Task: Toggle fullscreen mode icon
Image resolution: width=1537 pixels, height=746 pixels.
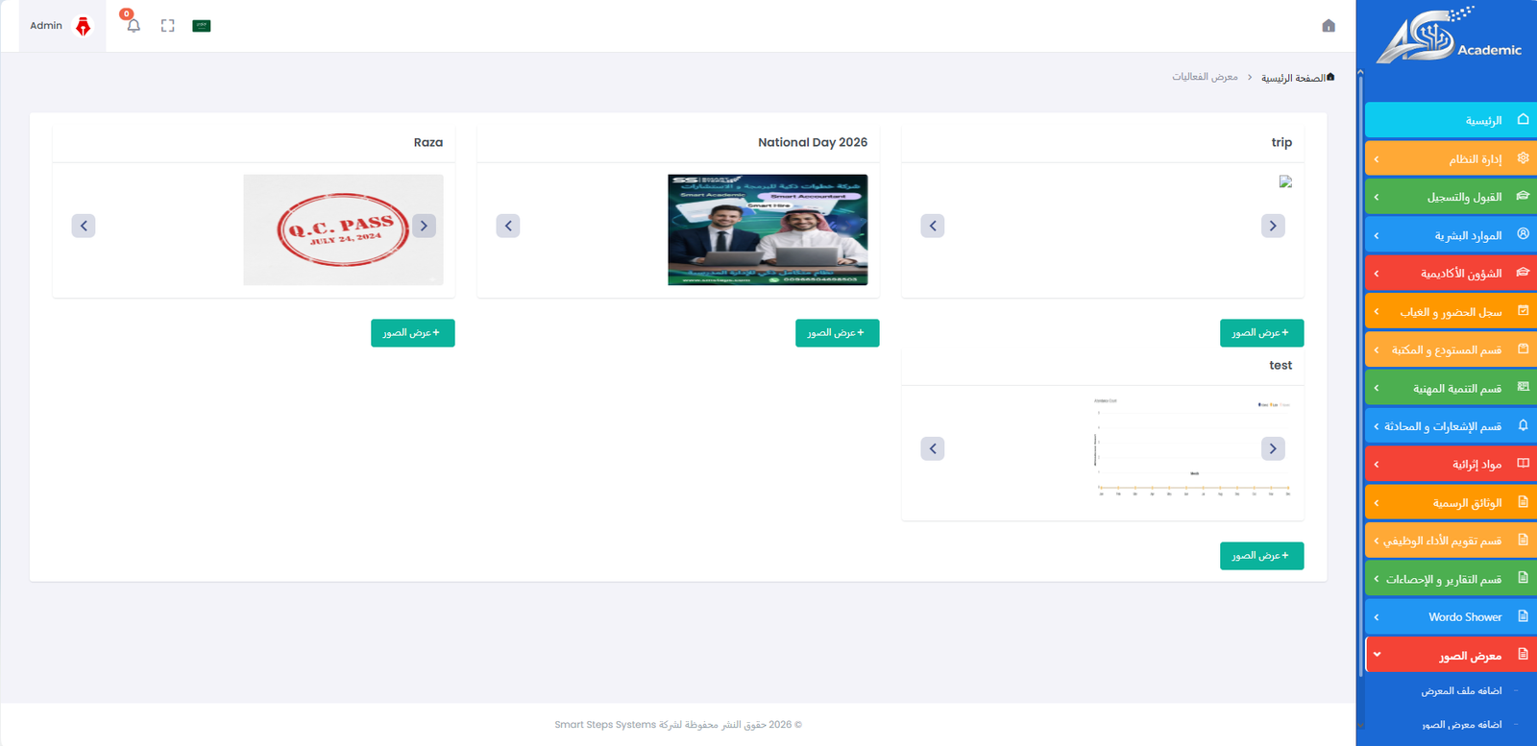Action: 168,26
